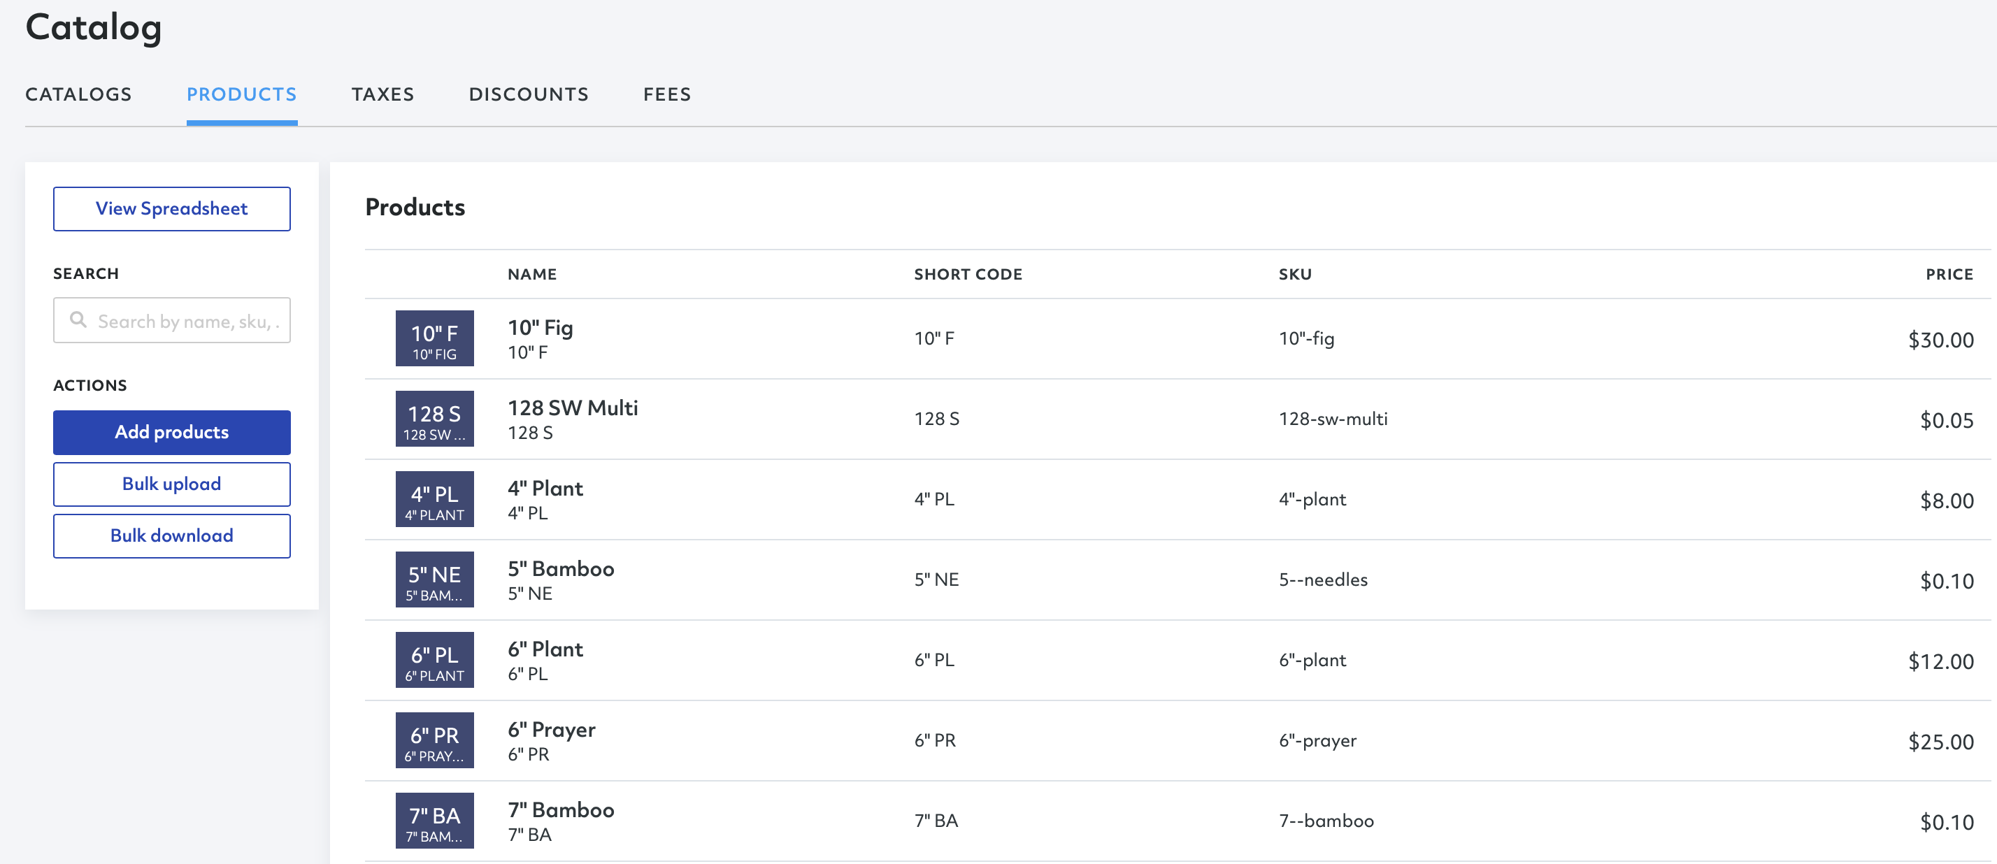Start Bulk download
Viewport: 1997px width, 864px height.
172,536
